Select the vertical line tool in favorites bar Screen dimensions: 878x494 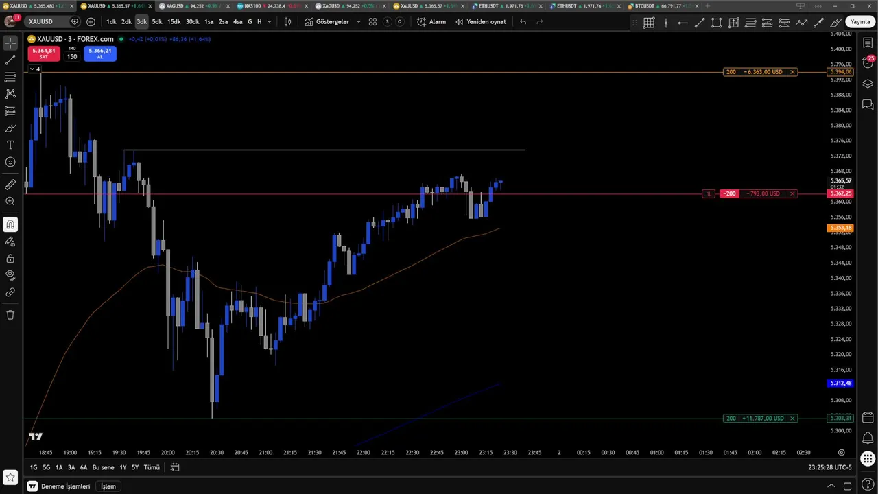(666, 23)
